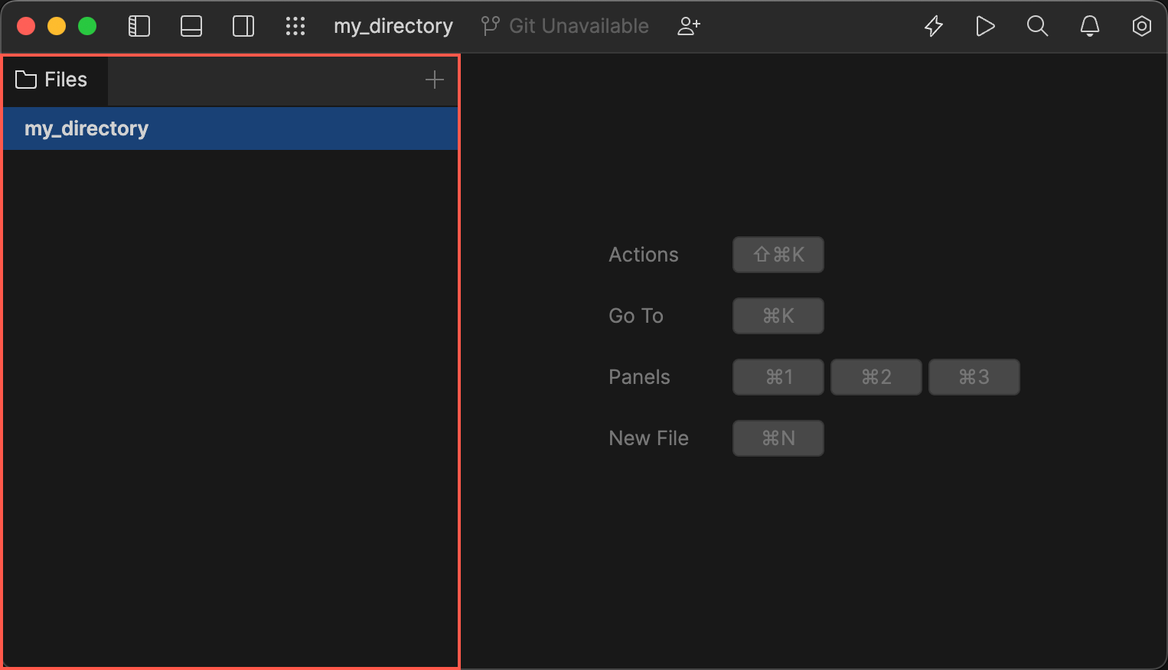
Task: Click the git branch icon
Action: point(488,25)
